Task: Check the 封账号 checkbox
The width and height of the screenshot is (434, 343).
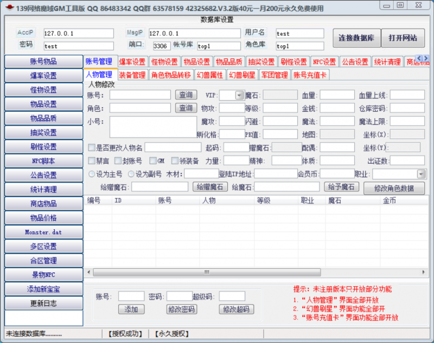Action: tap(118, 161)
